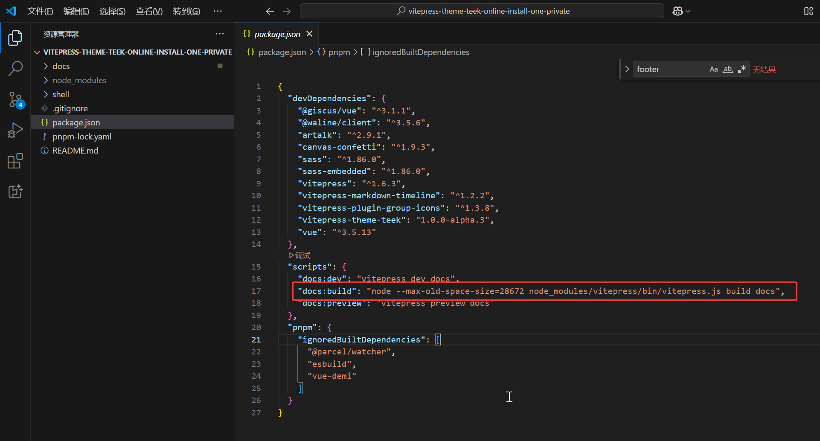Screen dimensions: 820x441
Task: Open the Copilot dropdown chevron
Action: pyautogui.click(x=688, y=12)
